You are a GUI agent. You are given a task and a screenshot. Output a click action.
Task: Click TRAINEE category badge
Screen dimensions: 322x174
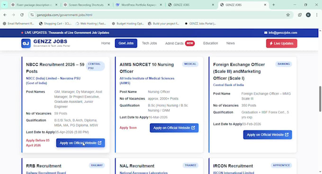(190, 165)
